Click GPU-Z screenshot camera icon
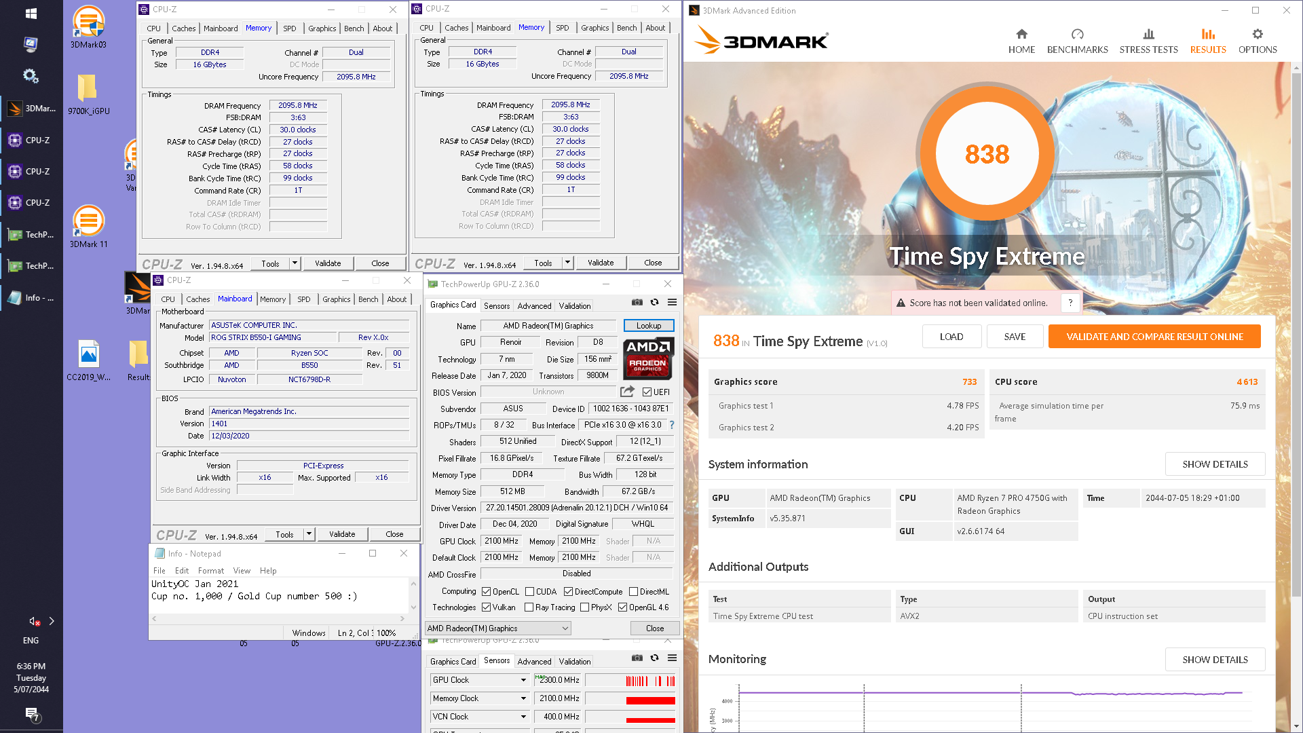Screen dimensions: 1303x733 click(x=637, y=303)
